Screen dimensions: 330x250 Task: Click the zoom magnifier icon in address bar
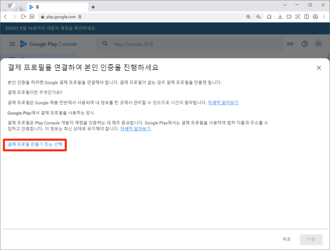248,17
